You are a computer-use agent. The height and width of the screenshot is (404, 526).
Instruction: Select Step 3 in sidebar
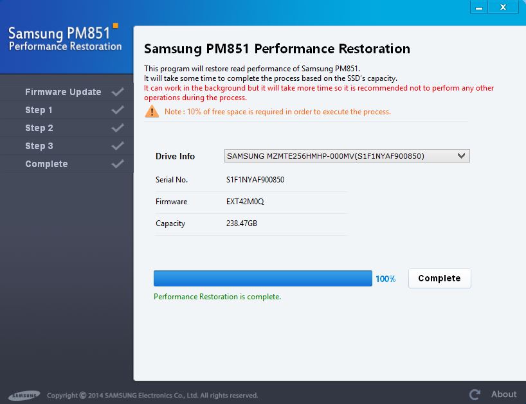tap(39, 146)
